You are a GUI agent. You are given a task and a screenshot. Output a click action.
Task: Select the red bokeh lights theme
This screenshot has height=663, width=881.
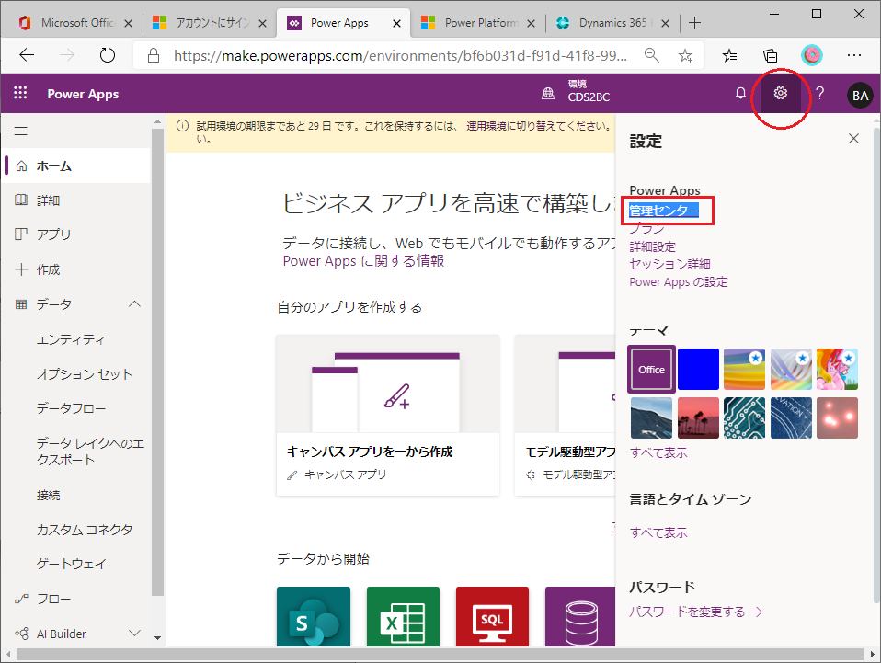click(x=837, y=418)
